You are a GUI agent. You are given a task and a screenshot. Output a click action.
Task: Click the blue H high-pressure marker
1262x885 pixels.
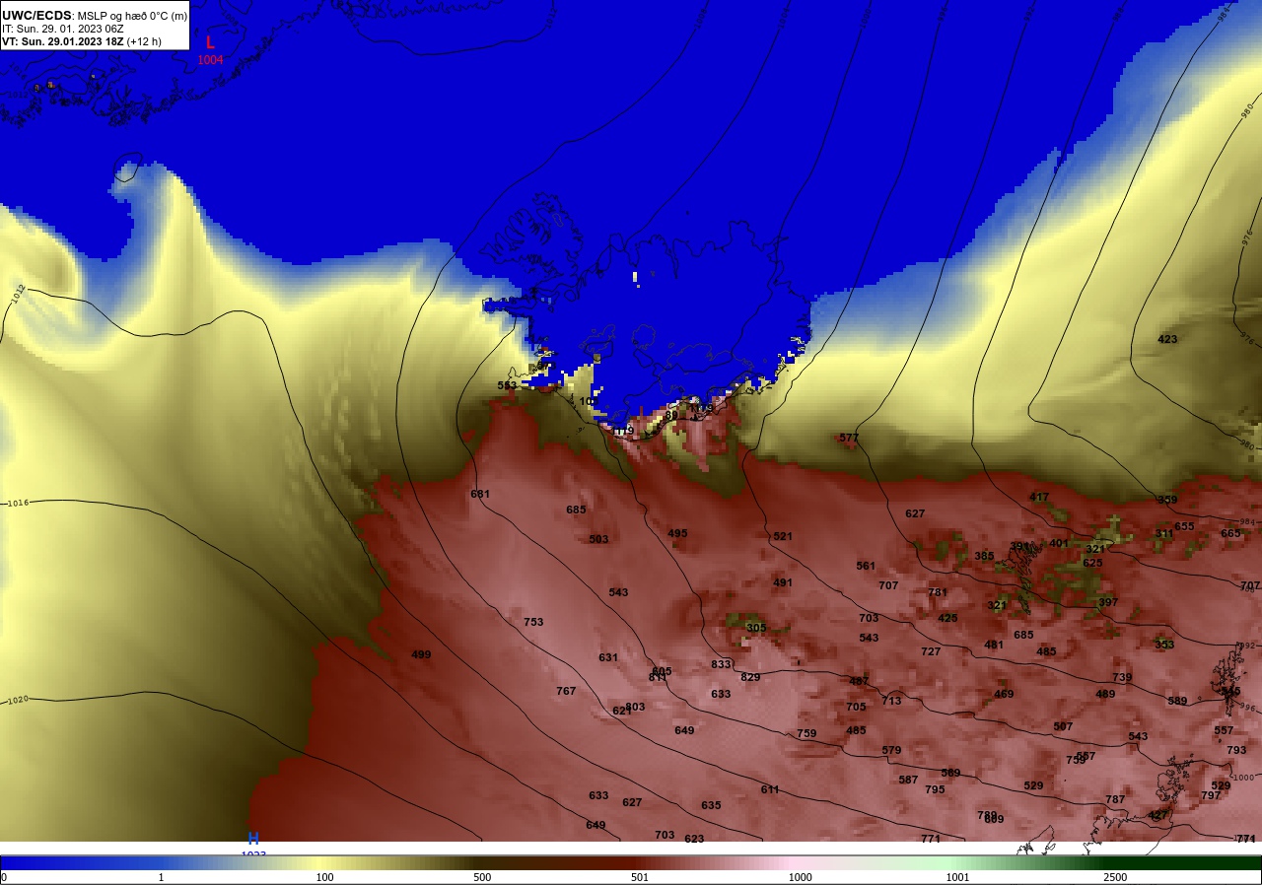253,839
